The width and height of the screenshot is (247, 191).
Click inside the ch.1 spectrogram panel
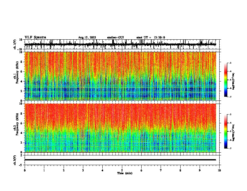pos(120,76)
